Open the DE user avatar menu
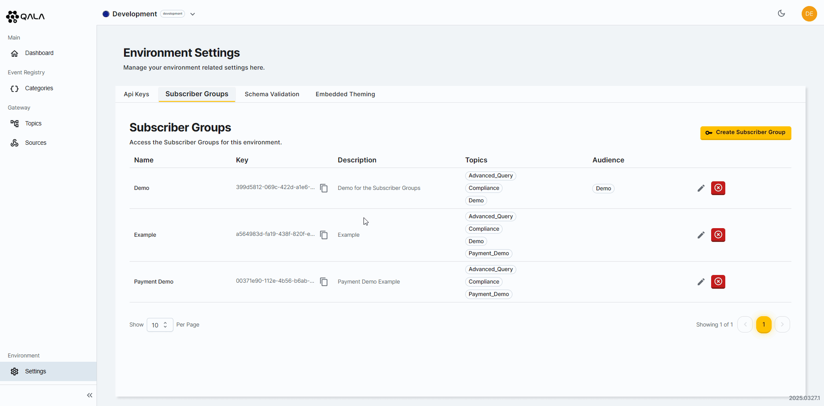 tap(809, 14)
